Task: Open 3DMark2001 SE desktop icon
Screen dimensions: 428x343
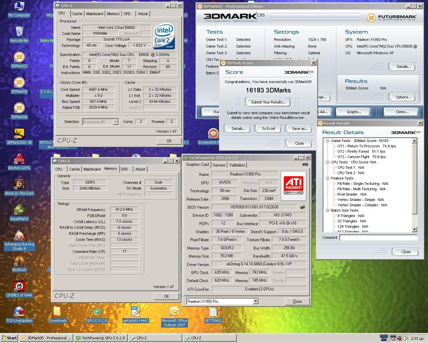Action: tap(19, 136)
